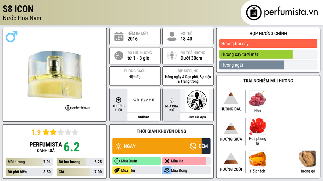Click the Mùa Xuân season bar
The height and width of the screenshot is (181, 323).
137,161
